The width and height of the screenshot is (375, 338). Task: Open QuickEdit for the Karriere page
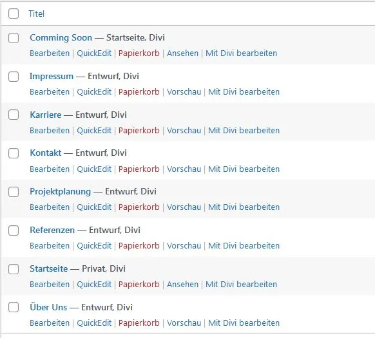tap(94, 131)
